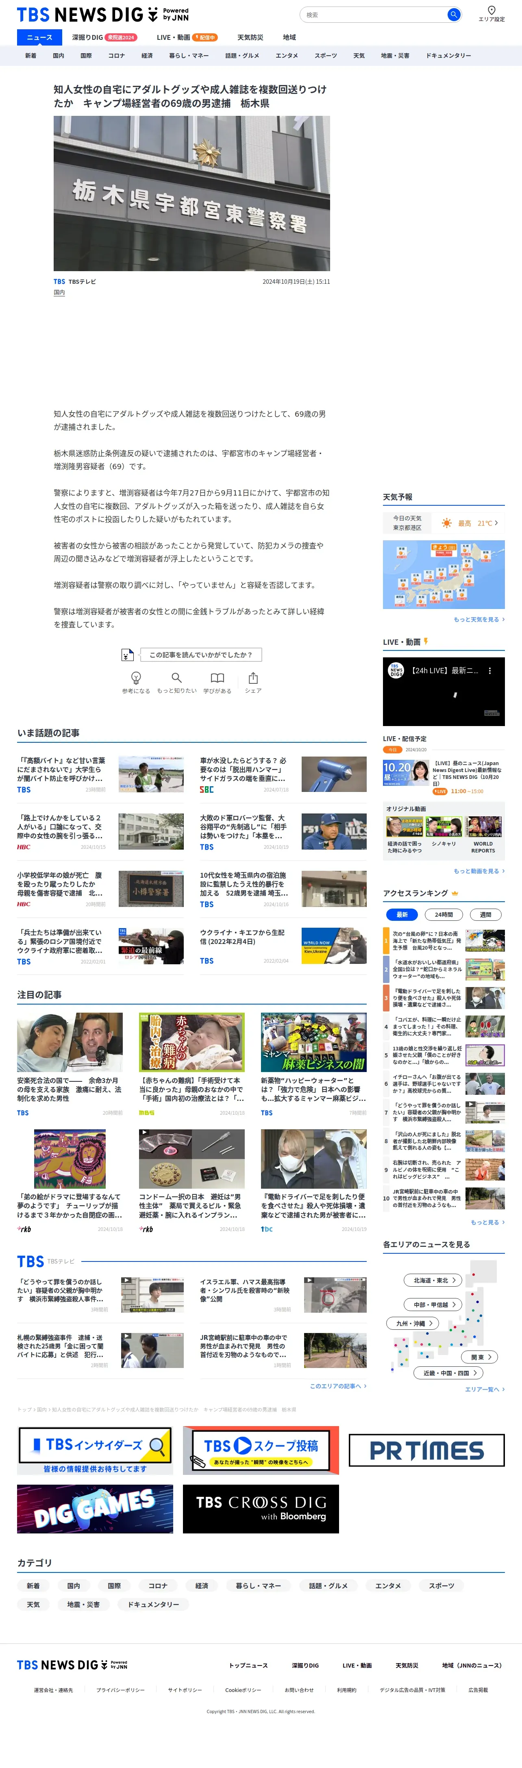Click the article feedback document icon
This screenshot has width=522, height=1768.
[128, 655]
